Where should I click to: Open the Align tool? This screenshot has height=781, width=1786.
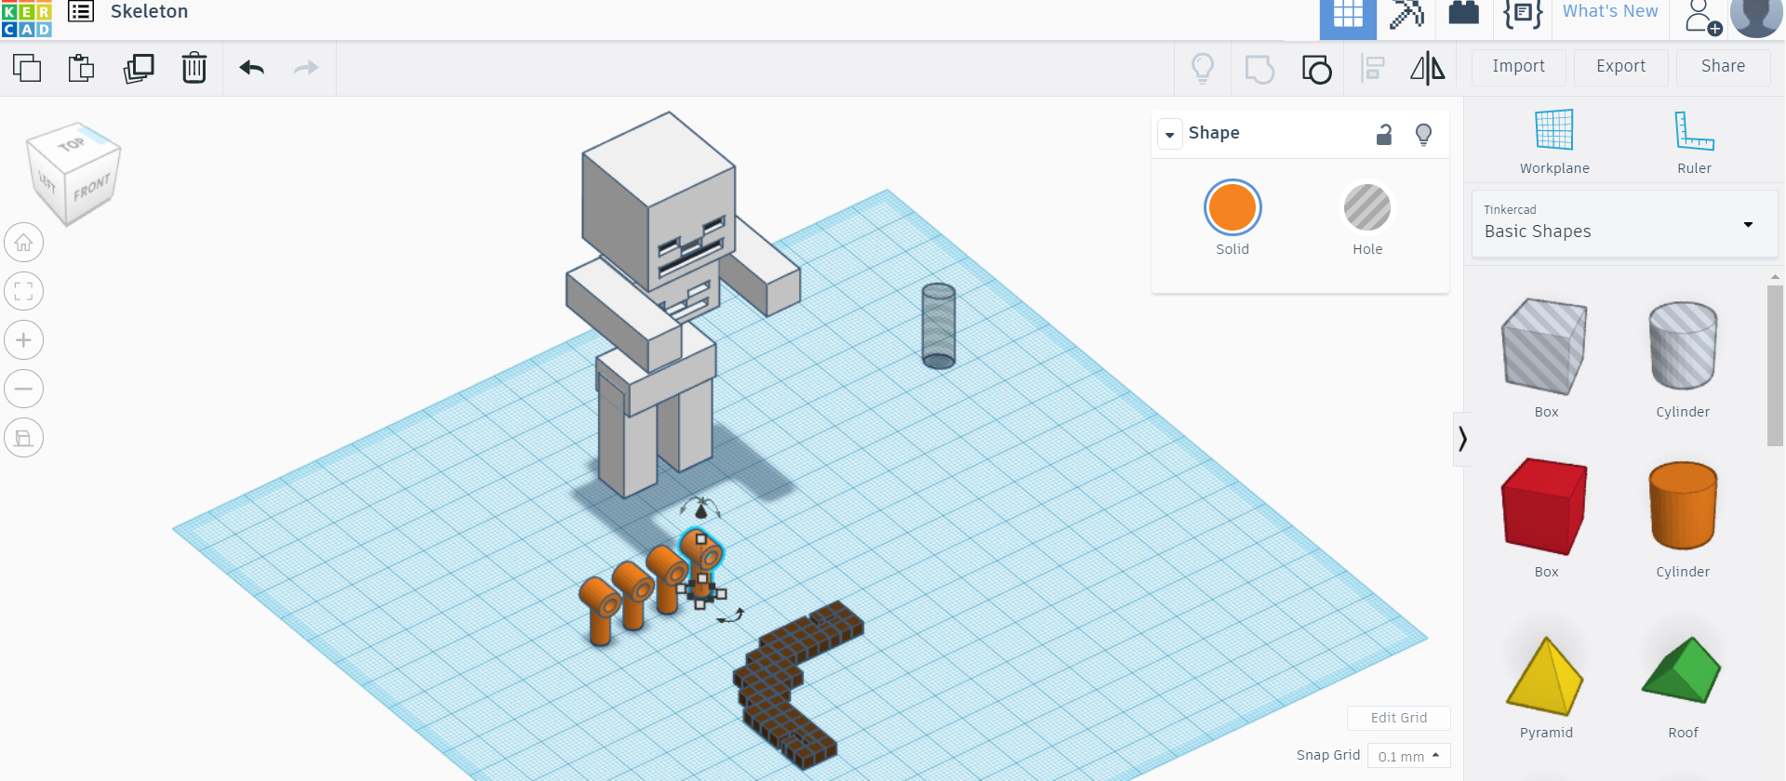click(x=1372, y=69)
